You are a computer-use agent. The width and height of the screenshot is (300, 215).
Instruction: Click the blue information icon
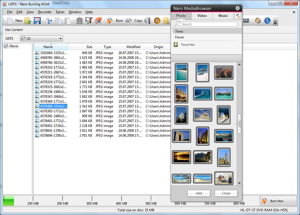coord(267,21)
